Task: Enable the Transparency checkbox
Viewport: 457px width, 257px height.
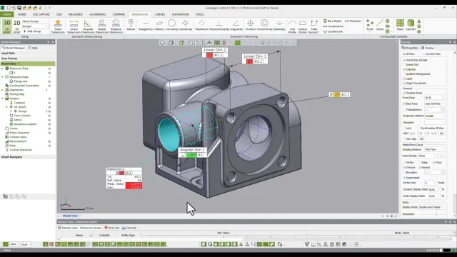Action: tap(404, 110)
